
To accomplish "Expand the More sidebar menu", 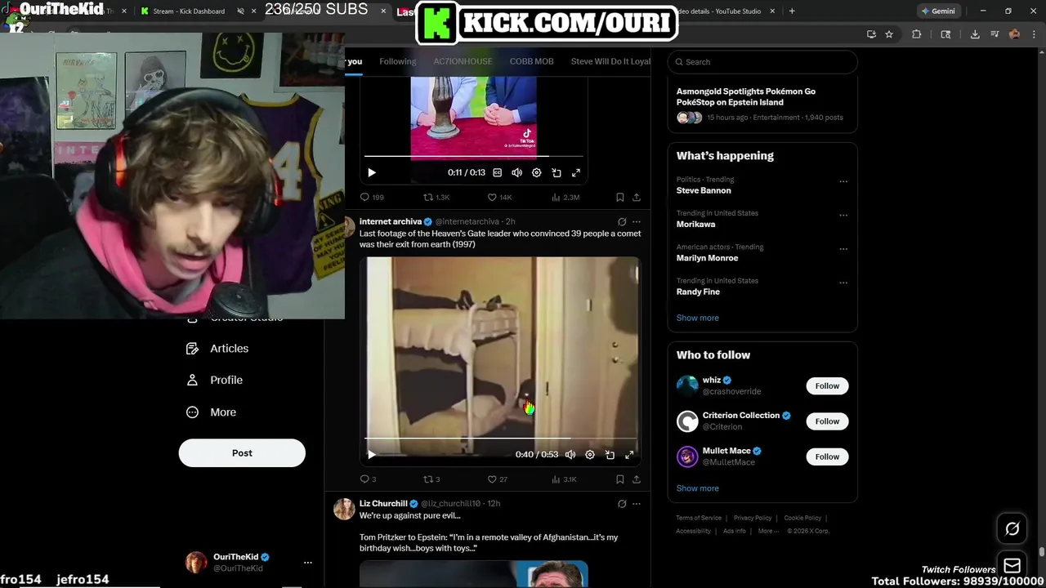I will pos(211,412).
